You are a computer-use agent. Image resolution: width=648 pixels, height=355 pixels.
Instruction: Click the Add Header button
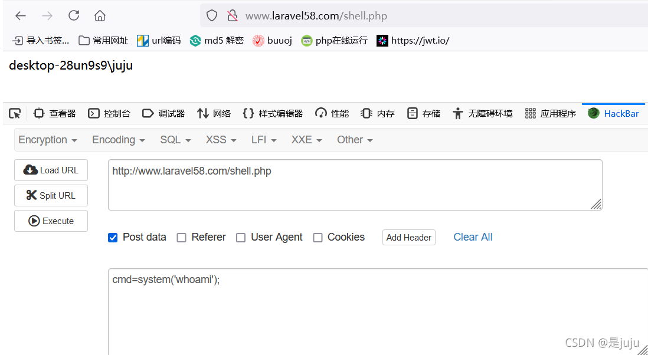tap(409, 237)
